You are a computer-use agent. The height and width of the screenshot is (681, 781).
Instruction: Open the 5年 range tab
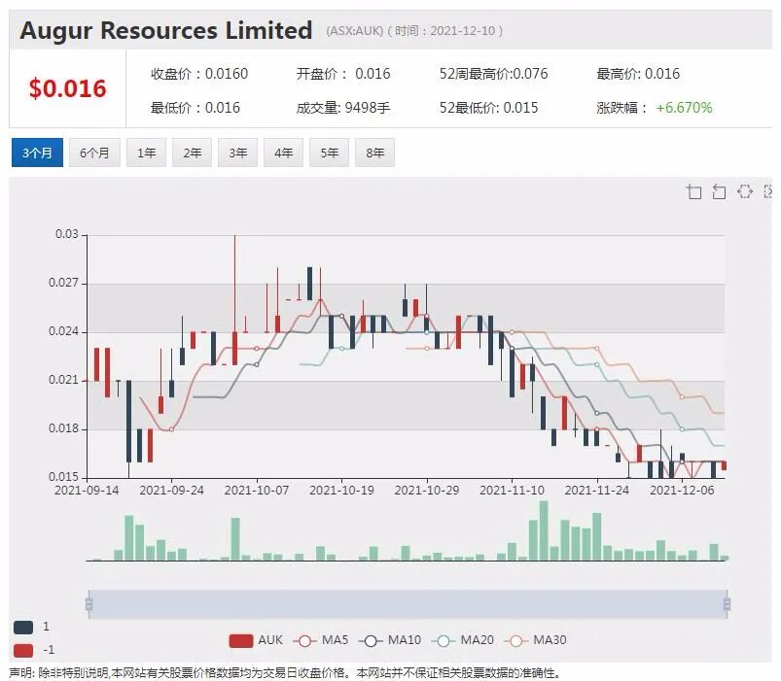tap(330, 153)
